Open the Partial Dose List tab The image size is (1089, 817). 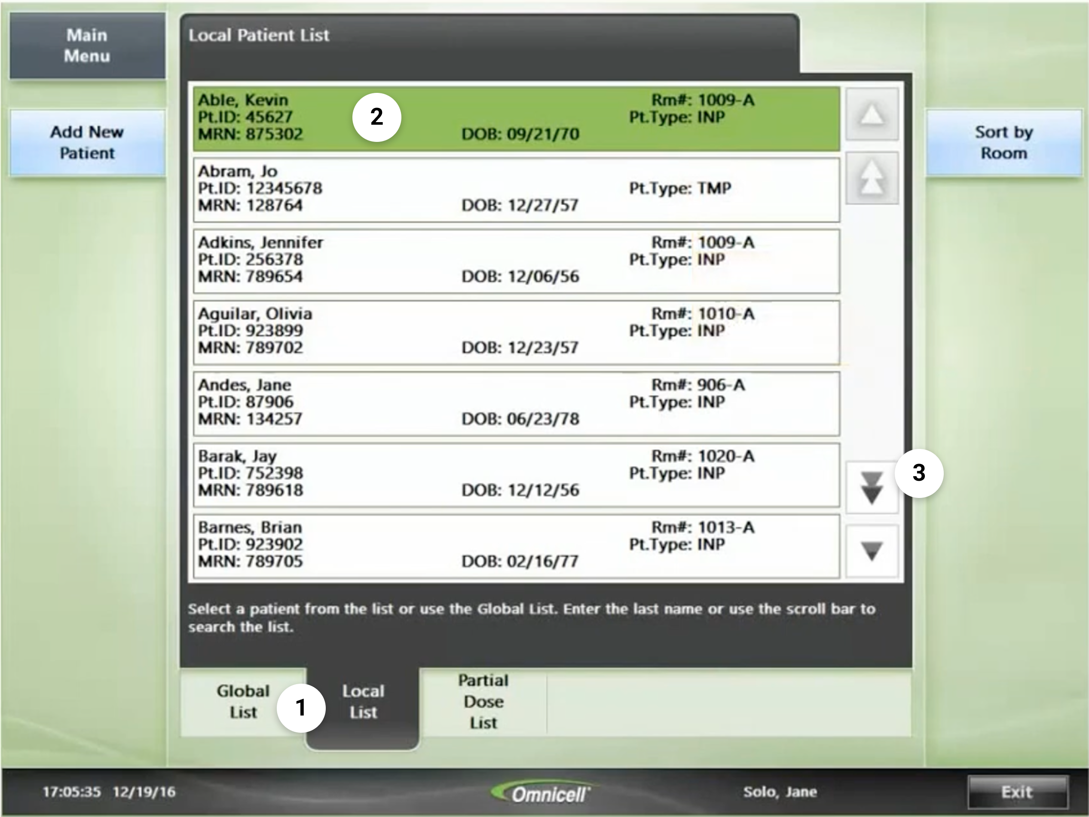(483, 702)
